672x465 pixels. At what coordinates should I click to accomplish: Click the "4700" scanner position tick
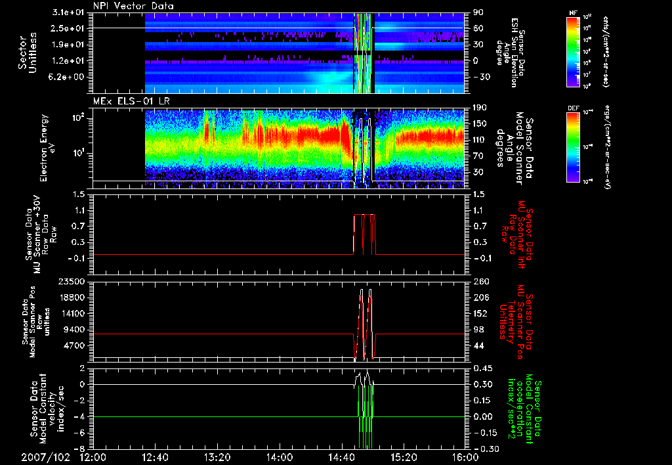click(73, 345)
